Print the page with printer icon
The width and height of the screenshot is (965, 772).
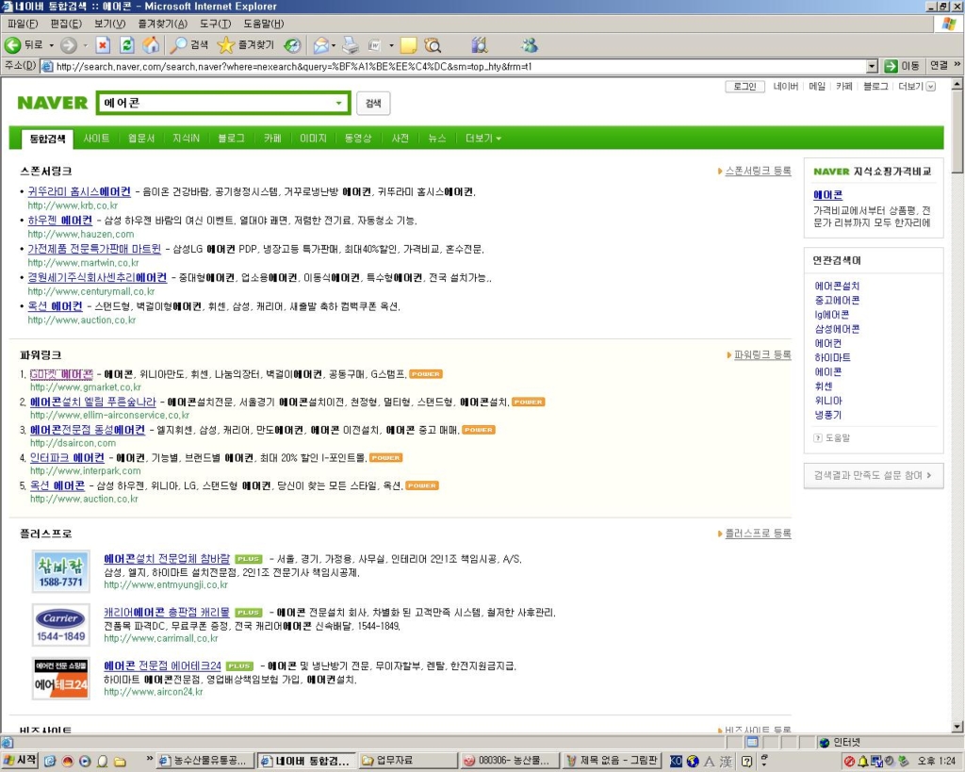coord(351,45)
